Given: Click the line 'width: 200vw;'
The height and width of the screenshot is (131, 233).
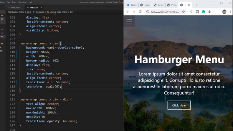Looking at the screenshot, I should (37, 56).
